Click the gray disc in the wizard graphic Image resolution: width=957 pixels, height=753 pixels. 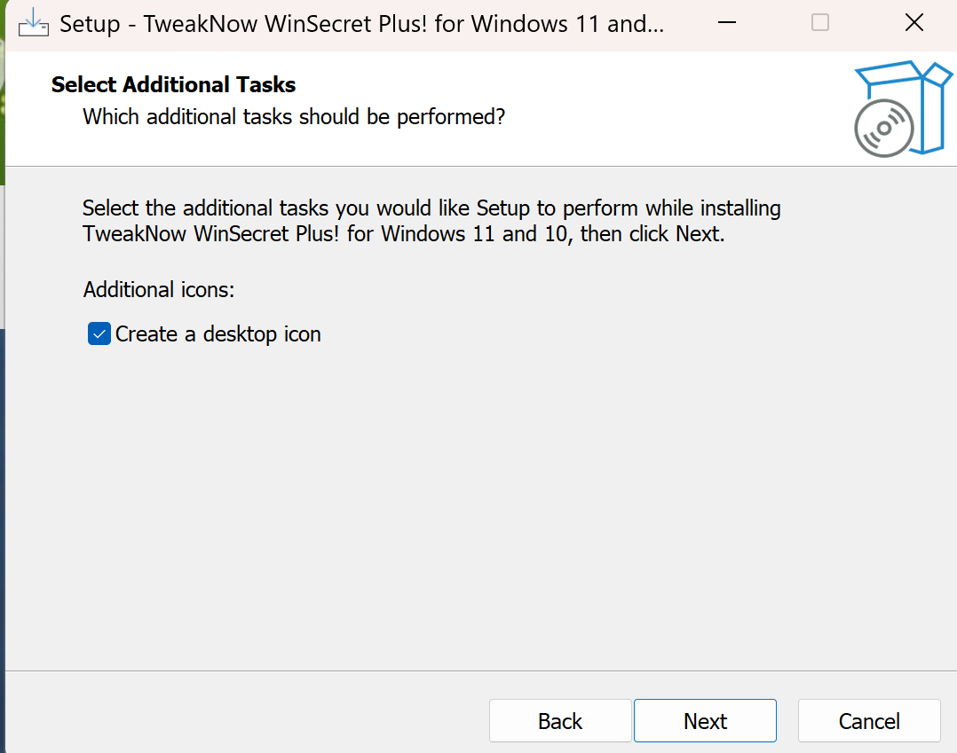(883, 129)
